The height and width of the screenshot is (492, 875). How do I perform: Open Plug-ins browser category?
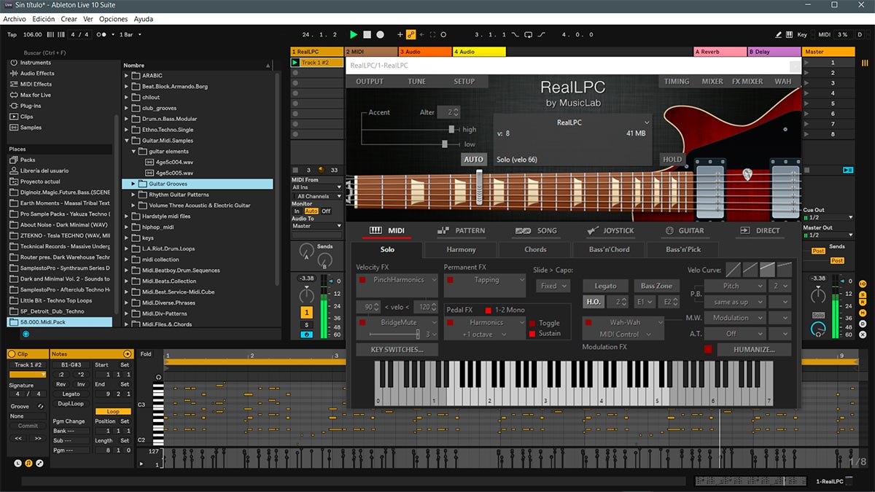tap(32, 106)
